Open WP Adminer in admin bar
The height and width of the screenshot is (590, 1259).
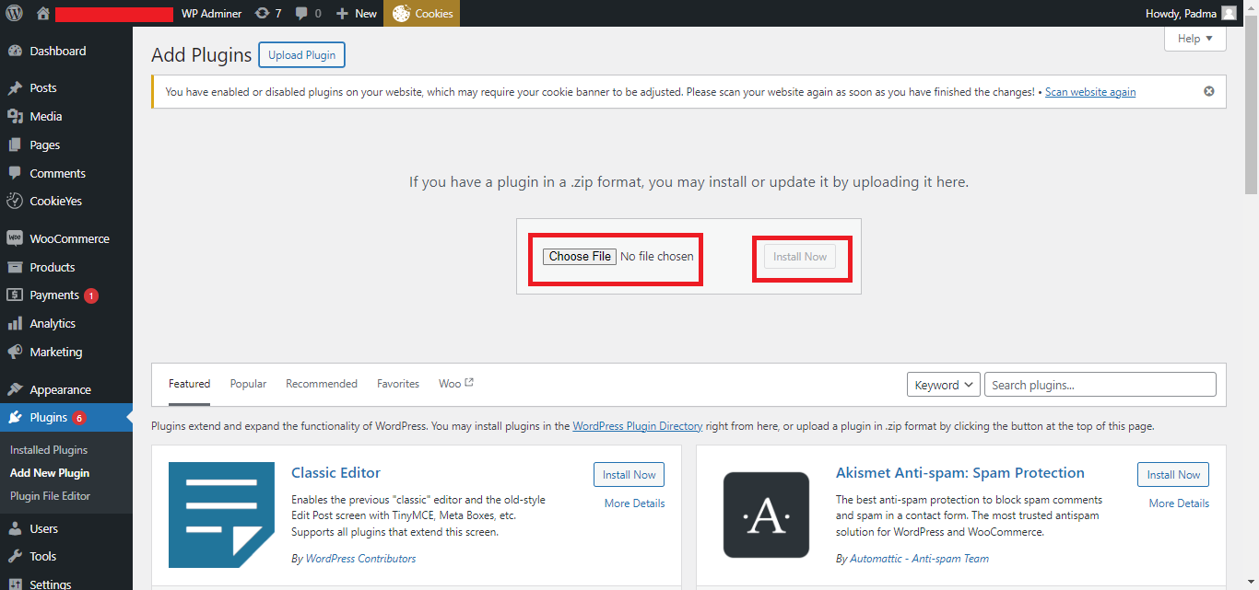click(x=211, y=13)
